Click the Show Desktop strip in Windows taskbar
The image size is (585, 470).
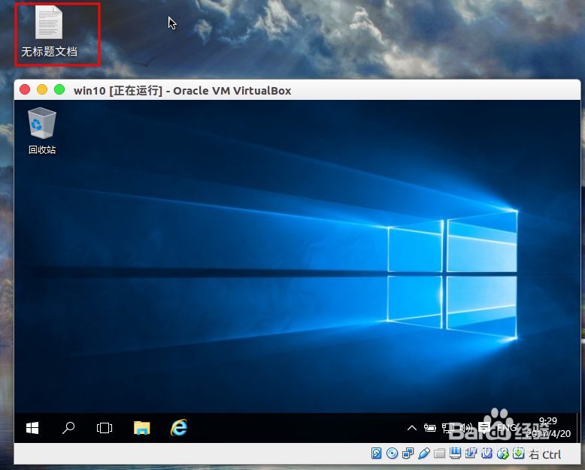point(578,428)
